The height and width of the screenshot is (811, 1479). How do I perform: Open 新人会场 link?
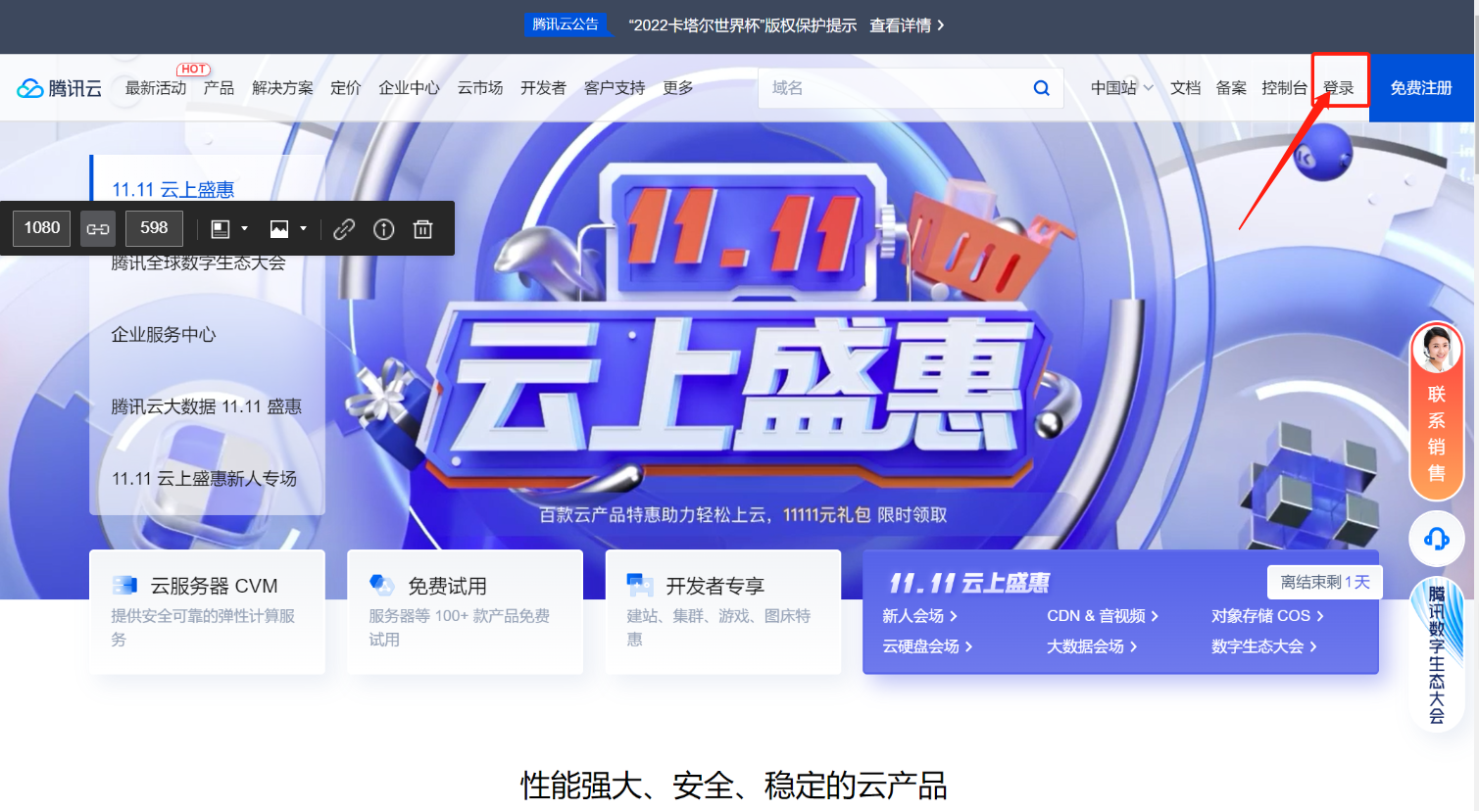point(919,616)
